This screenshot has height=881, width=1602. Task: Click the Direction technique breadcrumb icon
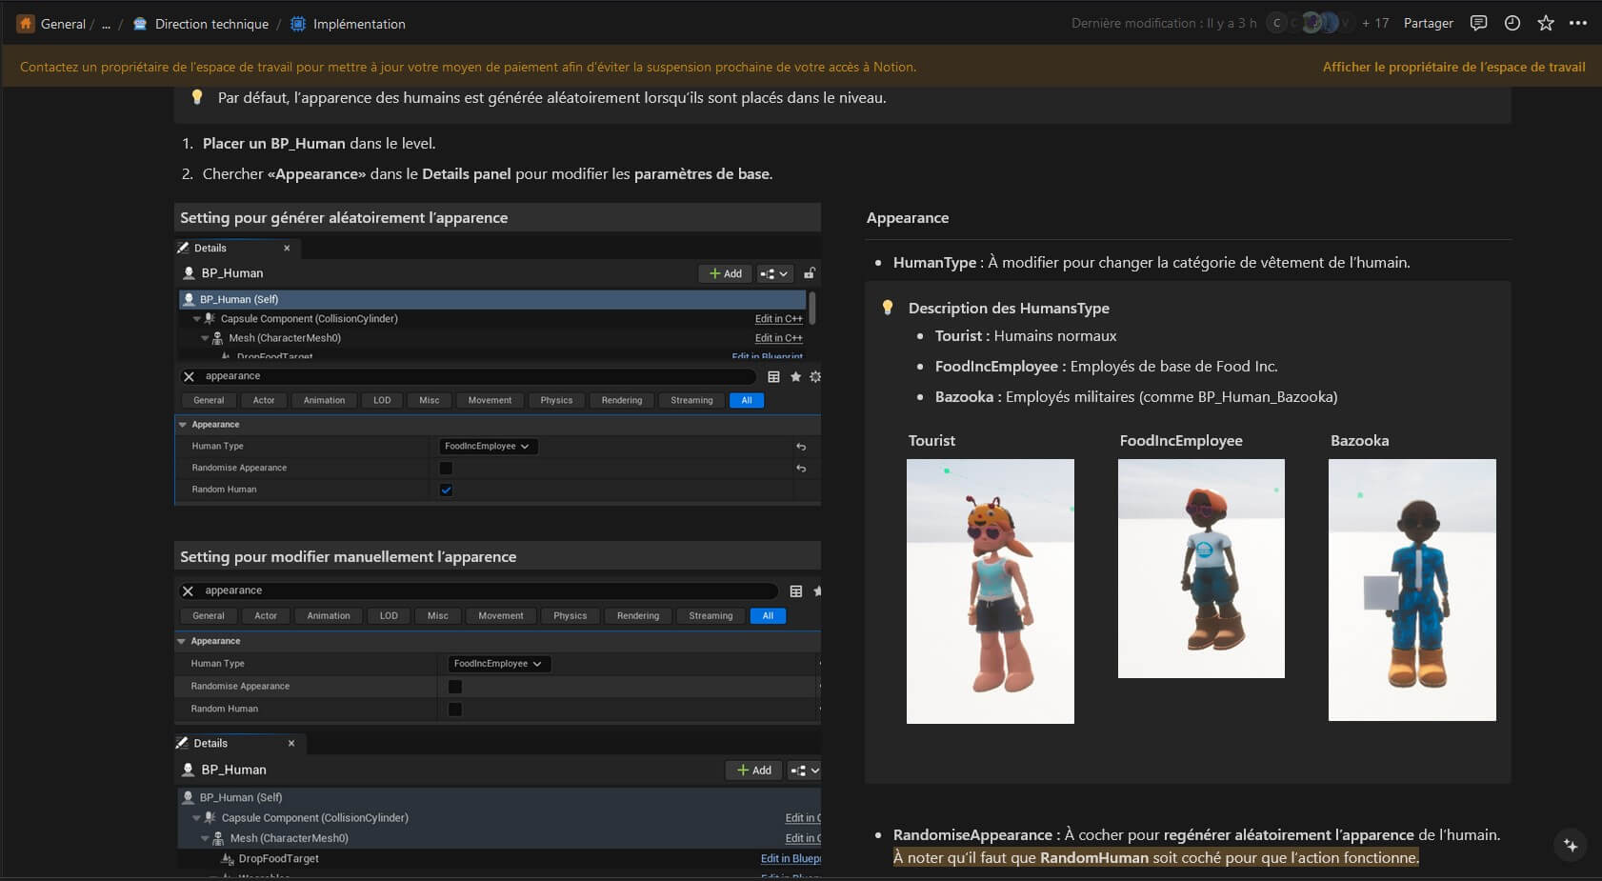point(140,24)
